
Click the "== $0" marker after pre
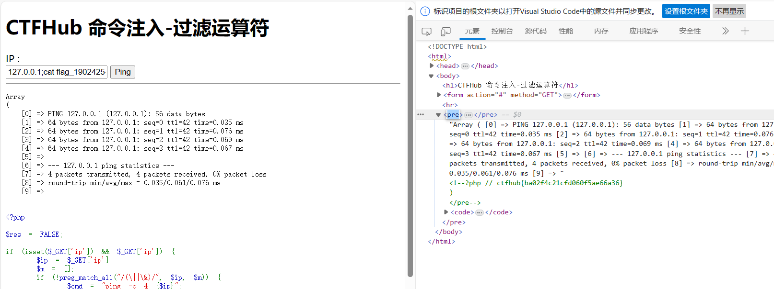coord(511,115)
